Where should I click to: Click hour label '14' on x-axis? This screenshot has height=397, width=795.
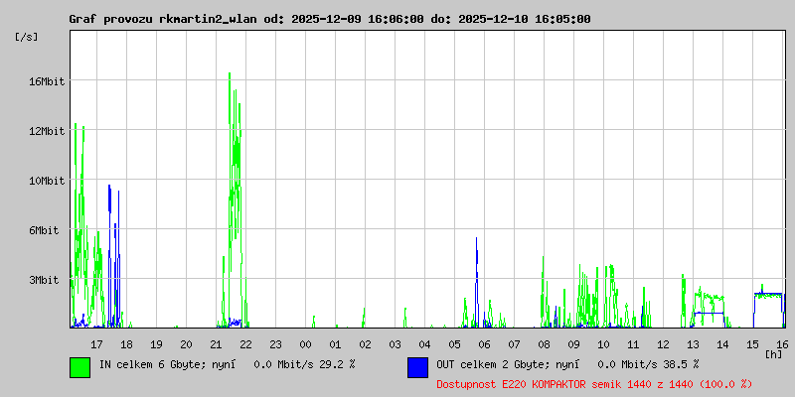[x=723, y=344]
